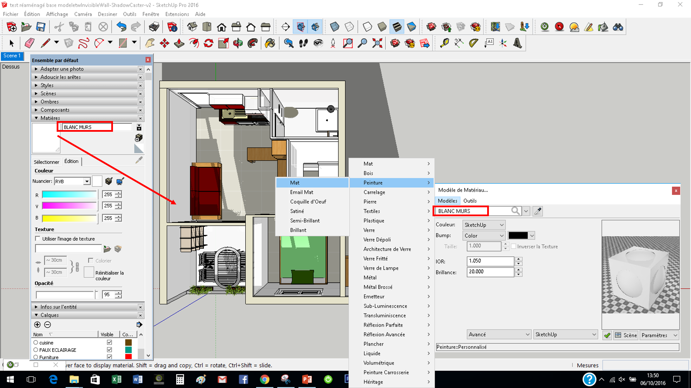Click the Undo arrow icon
Screen dimensions: 691x388
pyautogui.click(x=121, y=27)
